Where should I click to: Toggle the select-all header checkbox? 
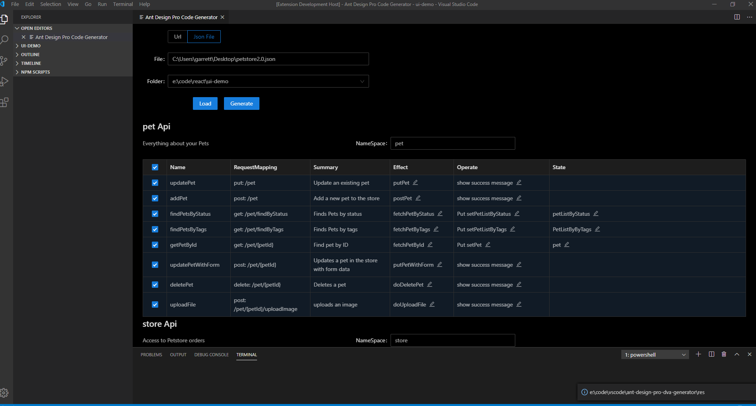click(155, 167)
